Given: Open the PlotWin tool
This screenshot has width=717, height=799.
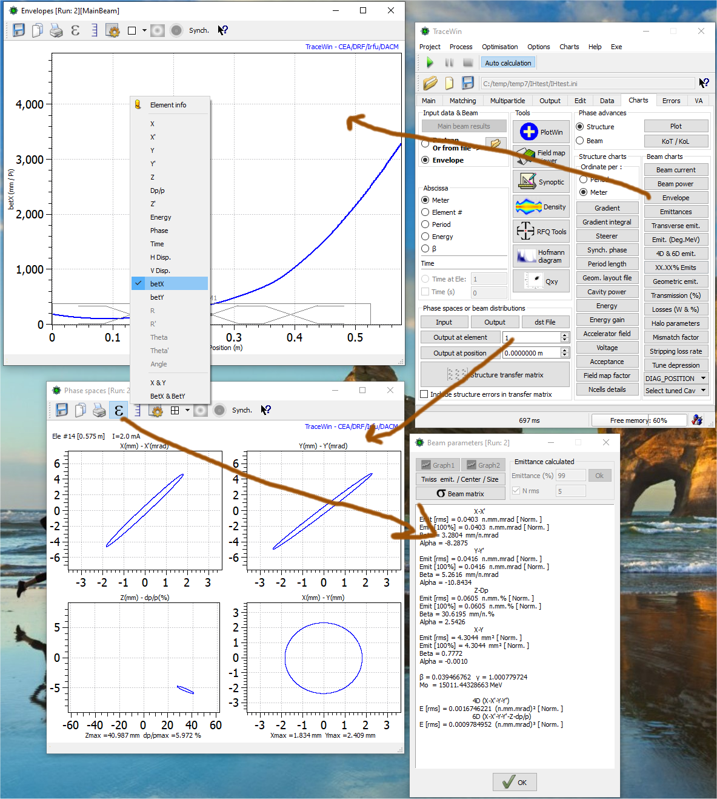Looking at the screenshot, I should click(x=541, y=132).
